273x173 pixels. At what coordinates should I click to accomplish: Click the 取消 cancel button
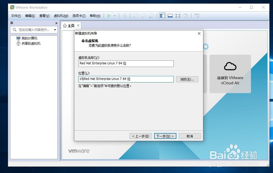pos(190,136)
